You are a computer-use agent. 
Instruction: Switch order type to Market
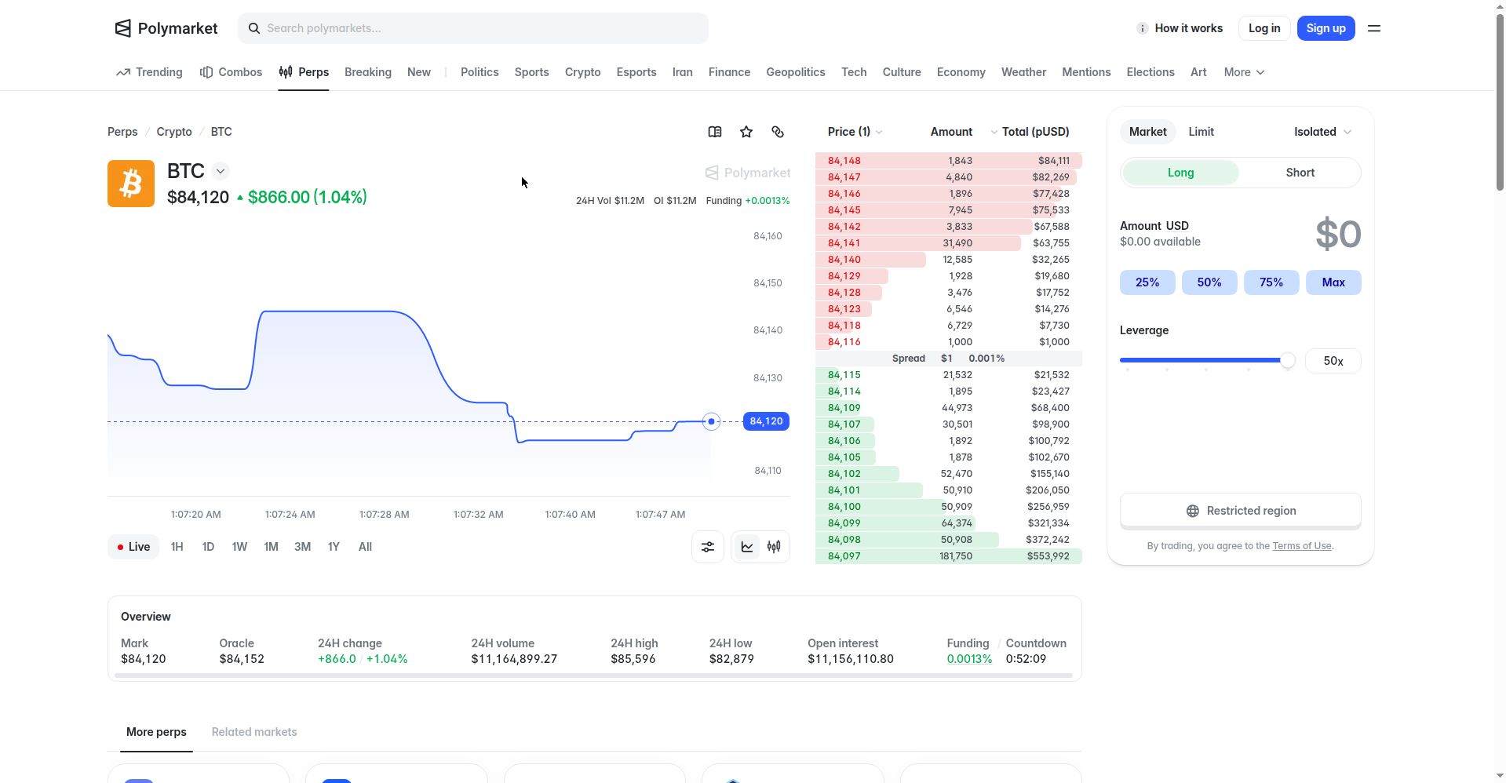click(x=1148, y=132)
